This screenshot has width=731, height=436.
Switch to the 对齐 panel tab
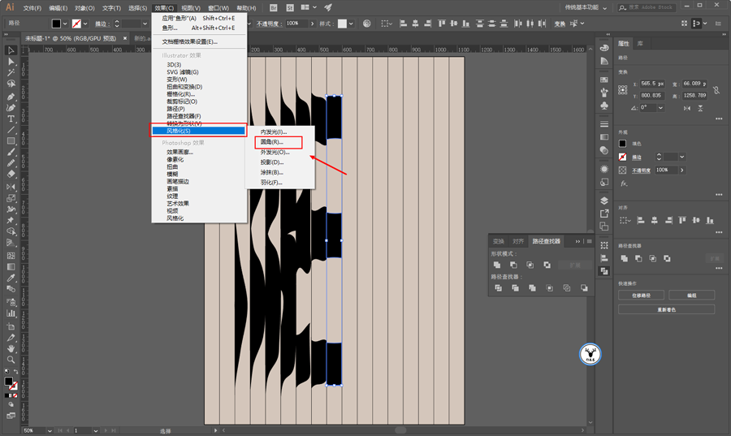518,241
